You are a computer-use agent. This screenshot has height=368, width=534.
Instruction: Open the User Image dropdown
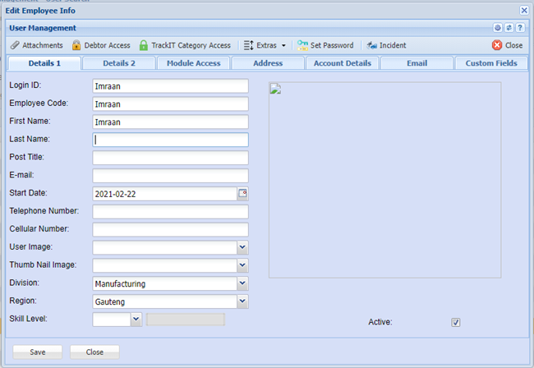coord(242,247)
